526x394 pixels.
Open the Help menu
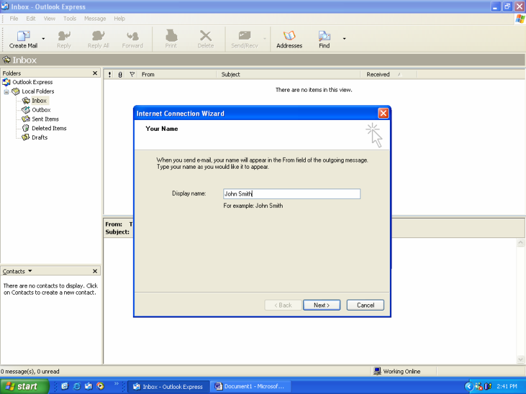tap(119, 19)
